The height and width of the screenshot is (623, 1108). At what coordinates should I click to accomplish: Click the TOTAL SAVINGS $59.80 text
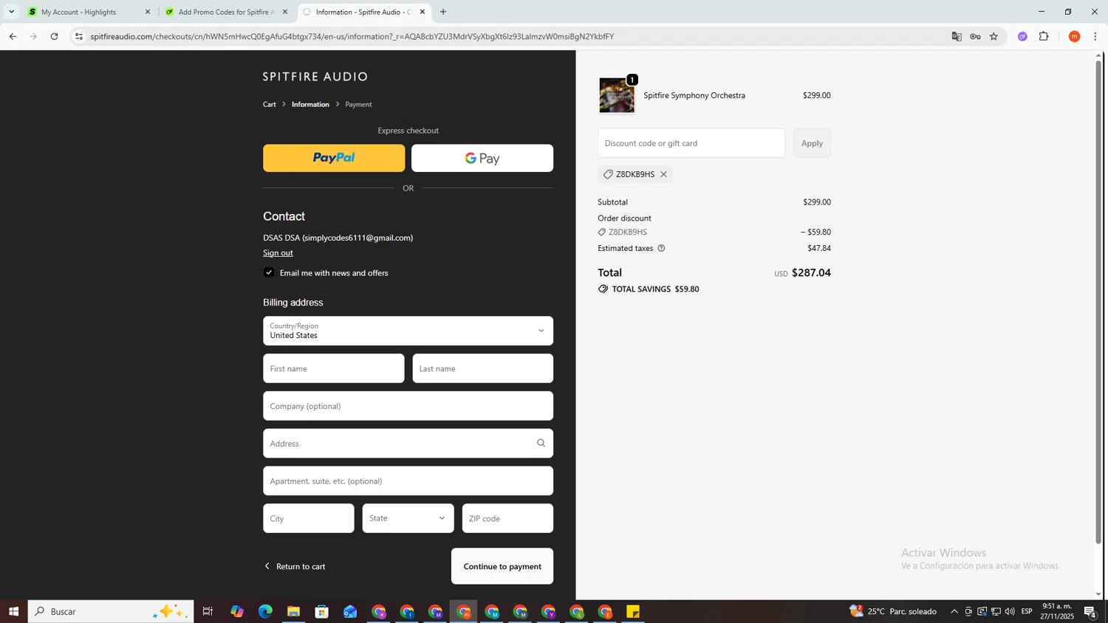[655, 289]
